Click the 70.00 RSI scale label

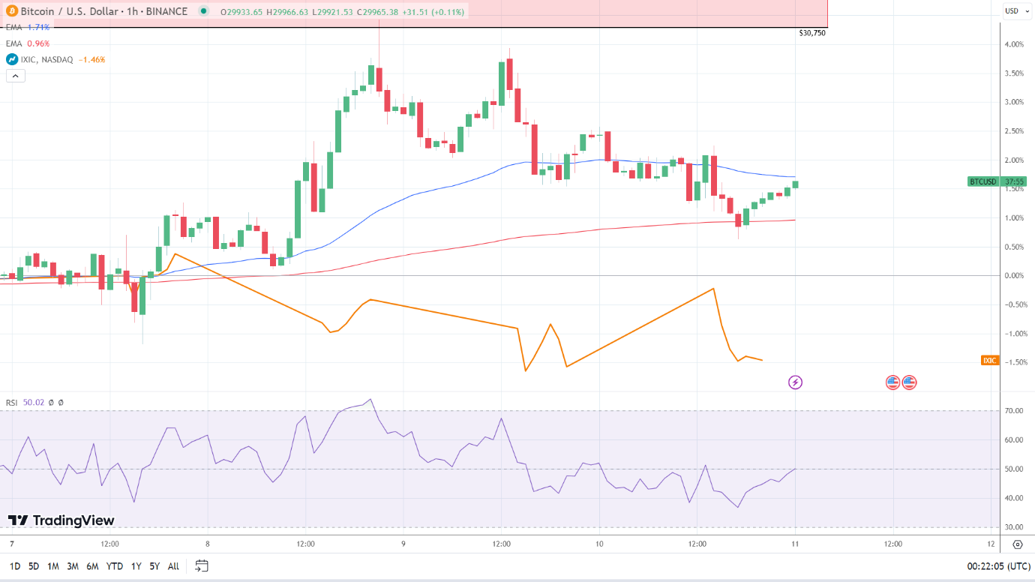point(1015,411)
